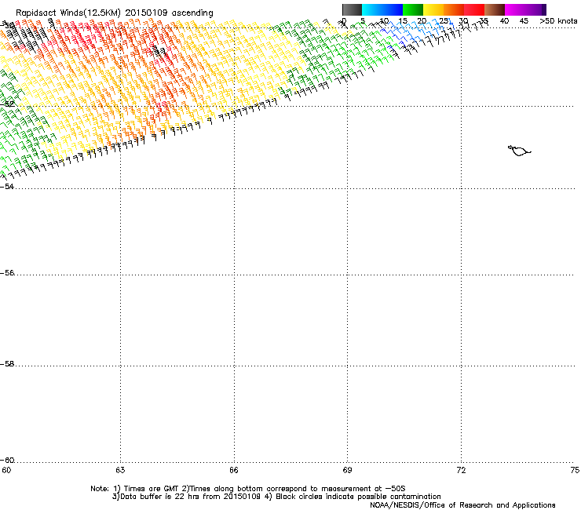Click the '40' legend scale label

click(504, 21)
